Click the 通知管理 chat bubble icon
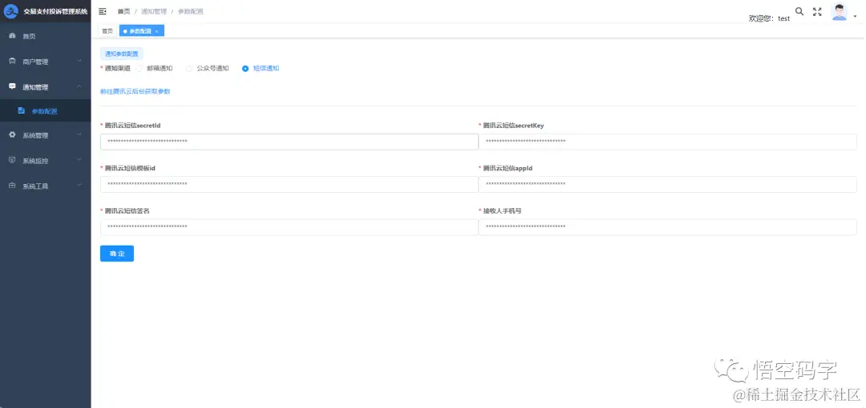Viewport: 866px width, 408px height. [x=12, y=86]
